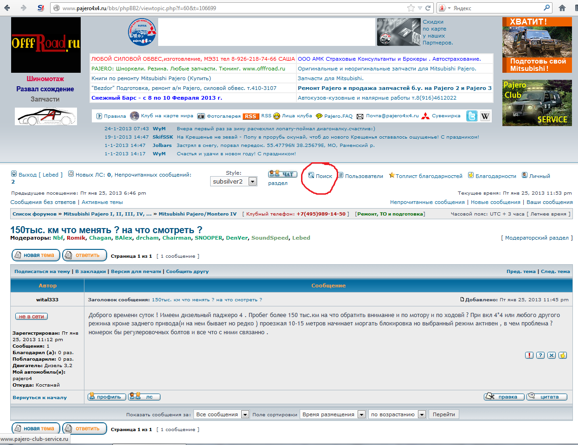Click the правка edit button

point(504,397)
